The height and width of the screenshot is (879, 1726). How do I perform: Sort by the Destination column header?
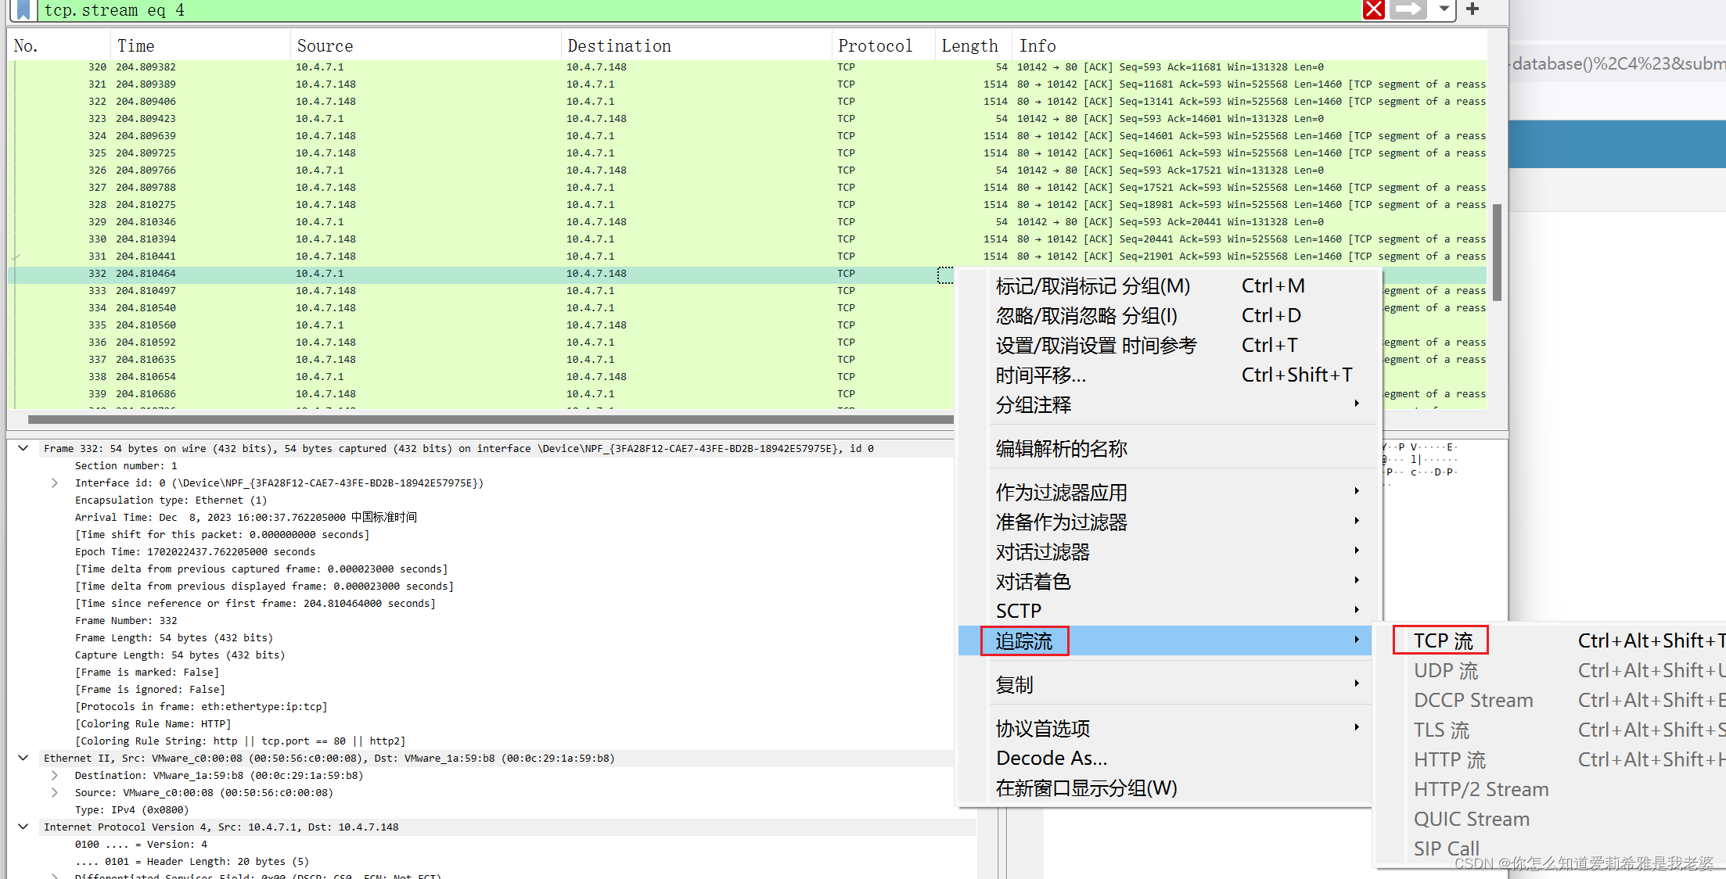696,45
